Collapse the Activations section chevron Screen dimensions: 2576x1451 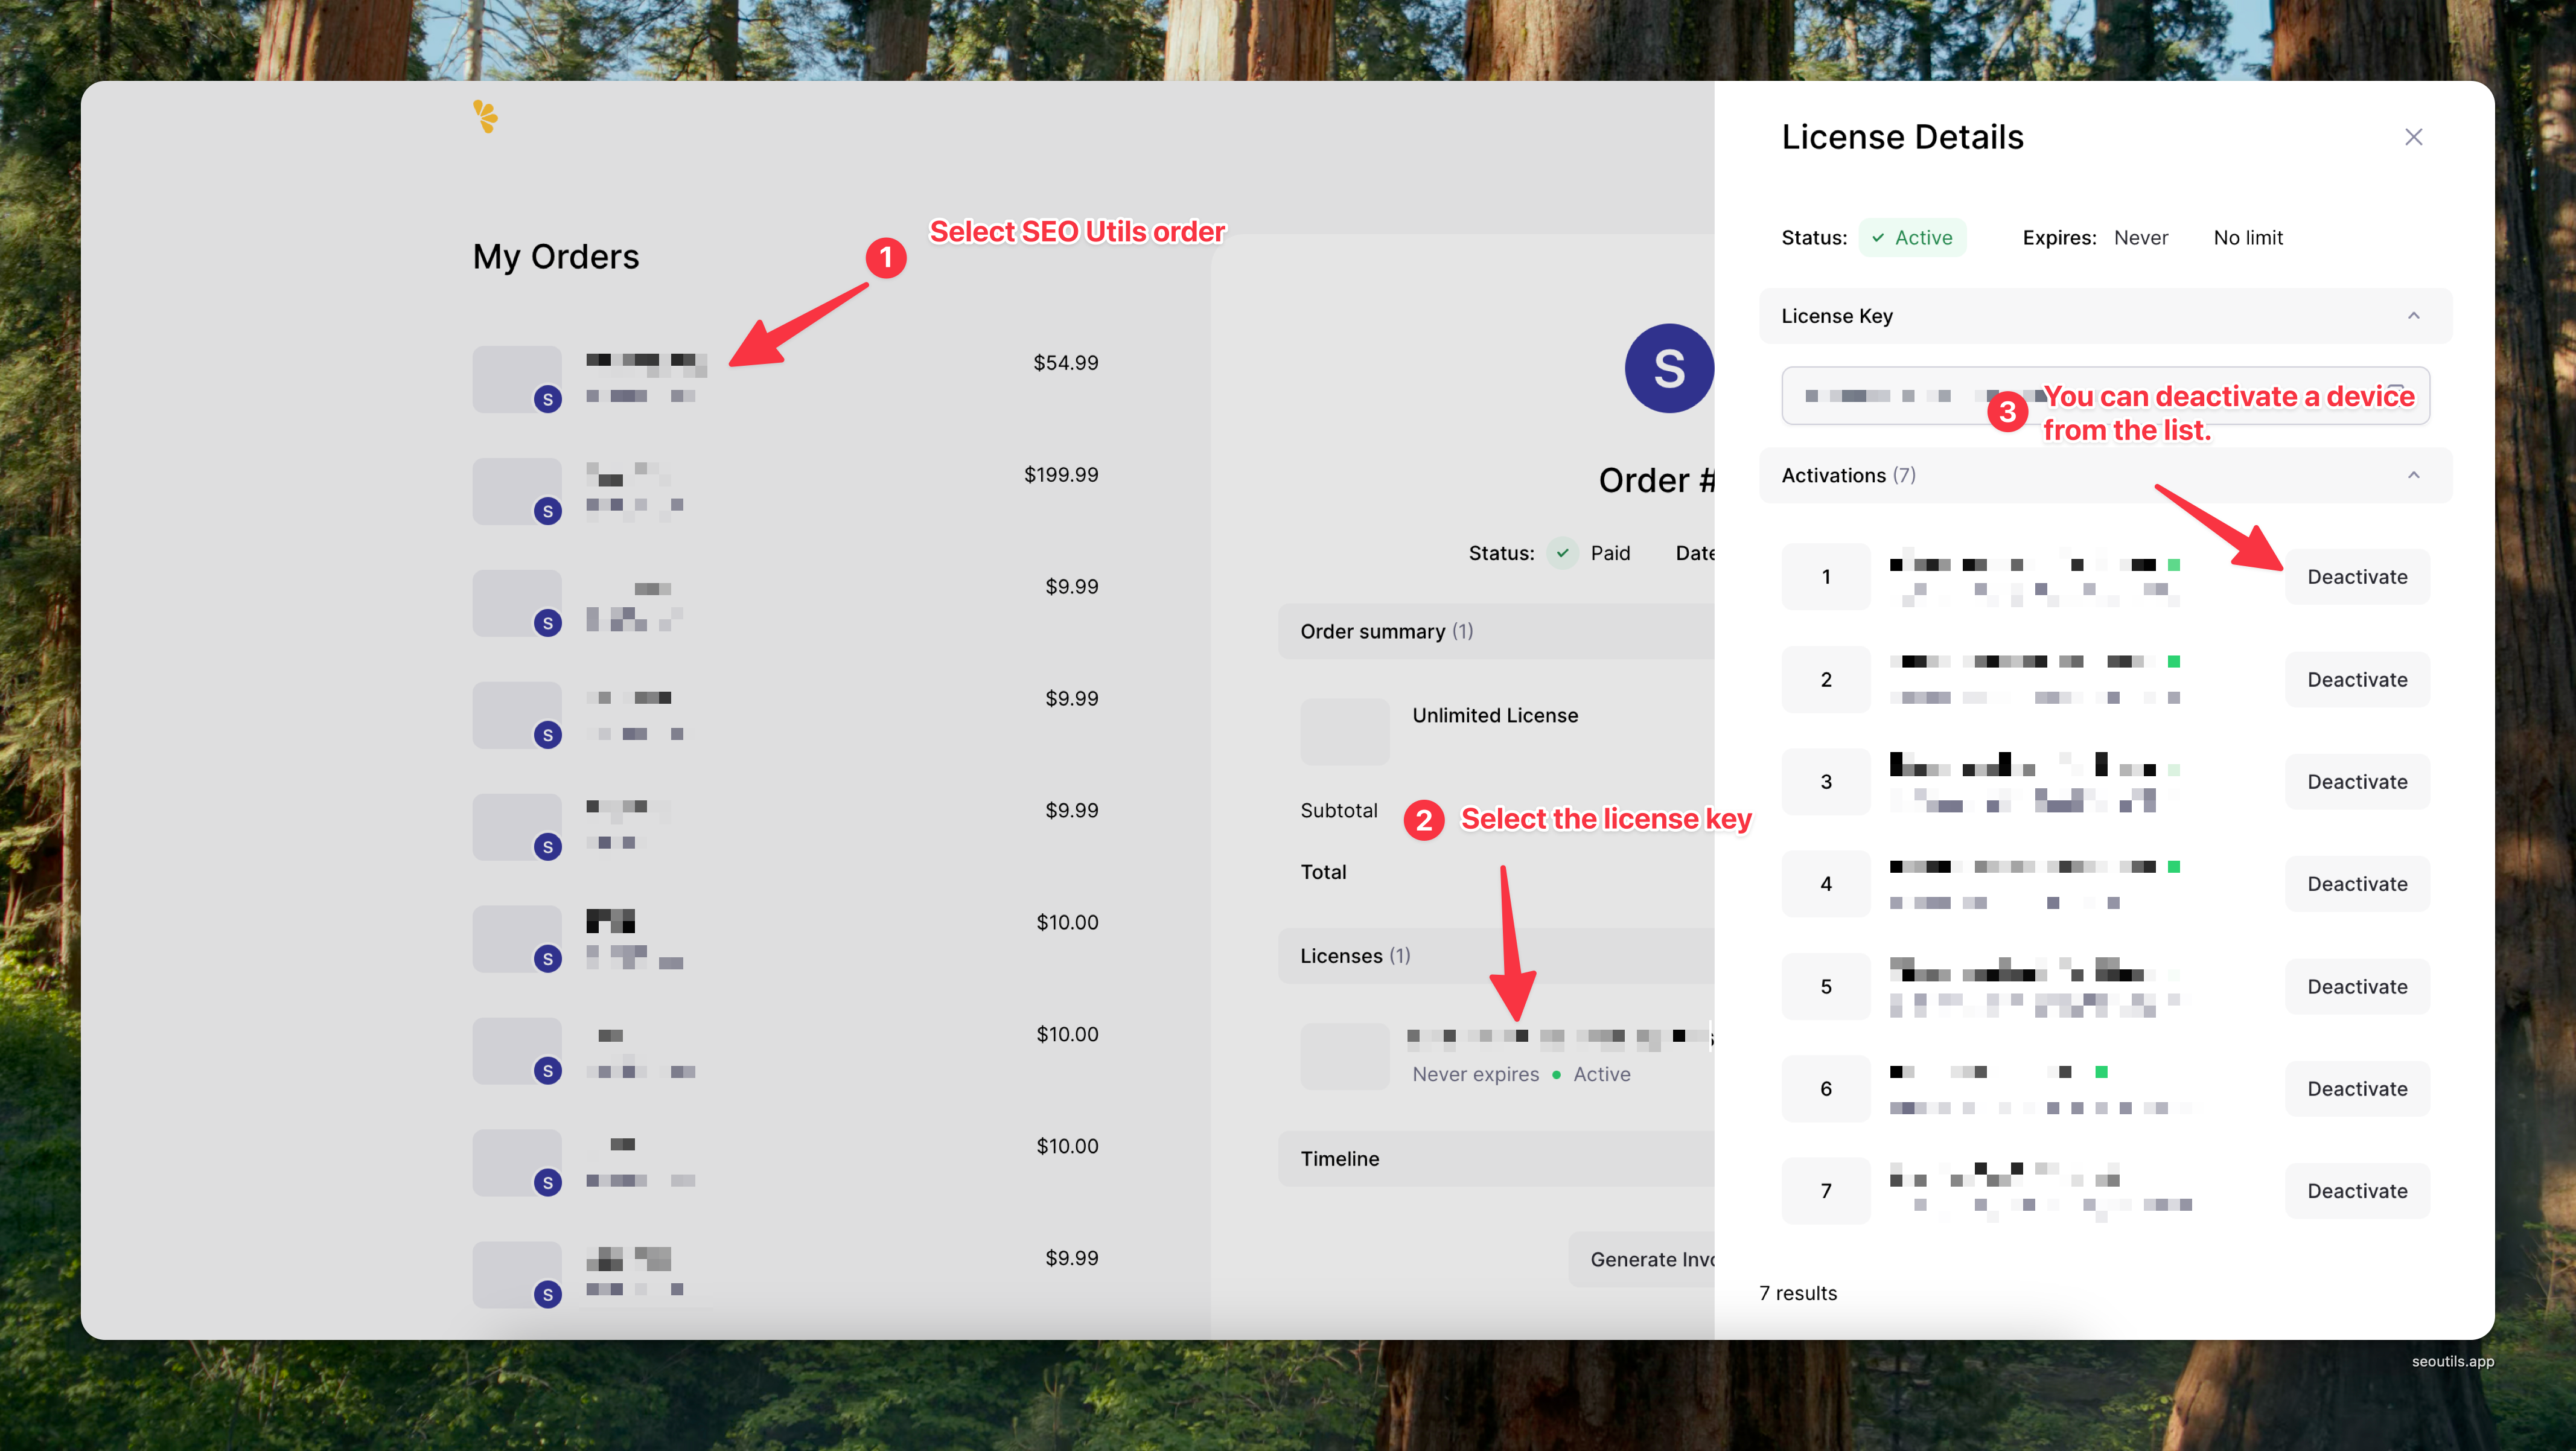2413,475
